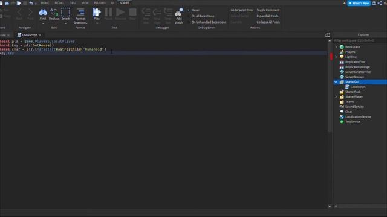This screenshot has width=387, height=217.
Task: Open the HOME ribbon tab
Action: (x=45, y=3)
